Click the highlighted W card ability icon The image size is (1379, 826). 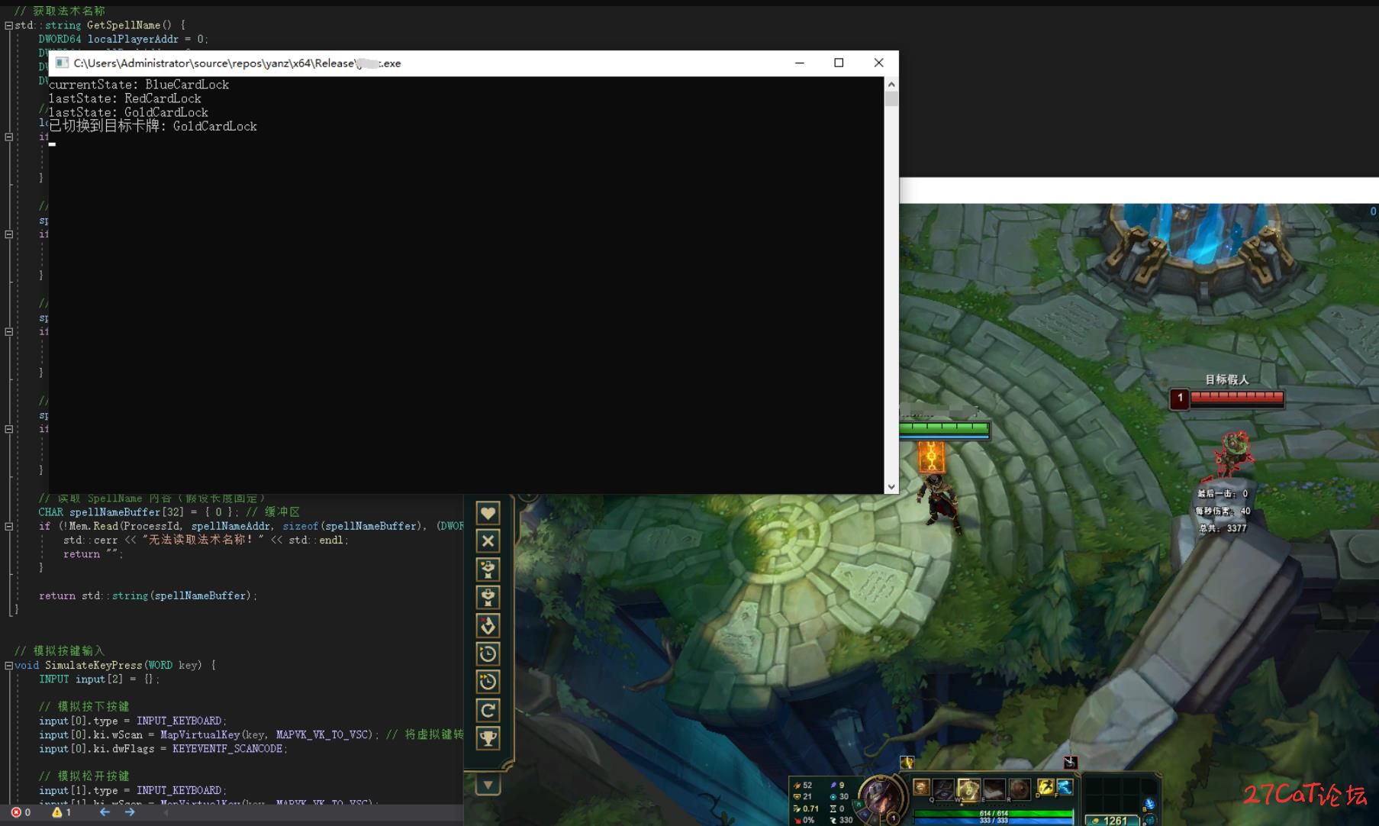point(968,789)
